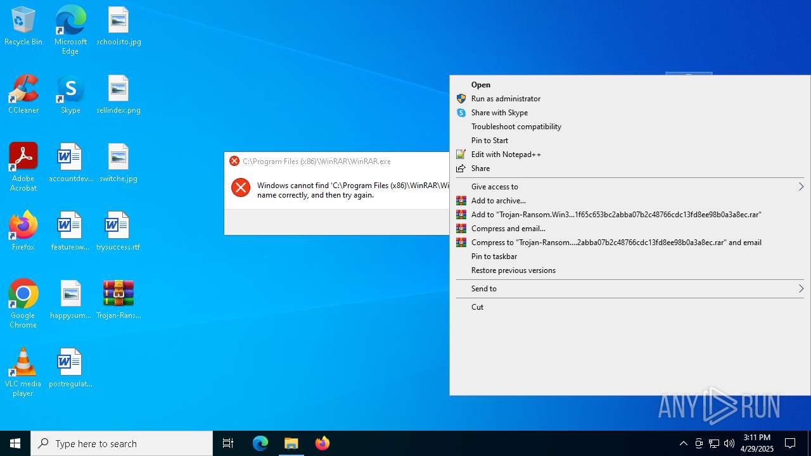Screen dimensions: 811x456
Task: Select the VLC media player shortcut
Action: pos(23,372)
